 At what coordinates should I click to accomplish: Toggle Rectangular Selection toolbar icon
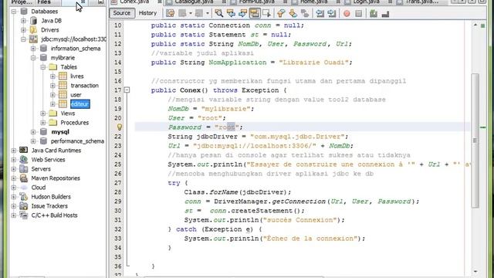266,13
